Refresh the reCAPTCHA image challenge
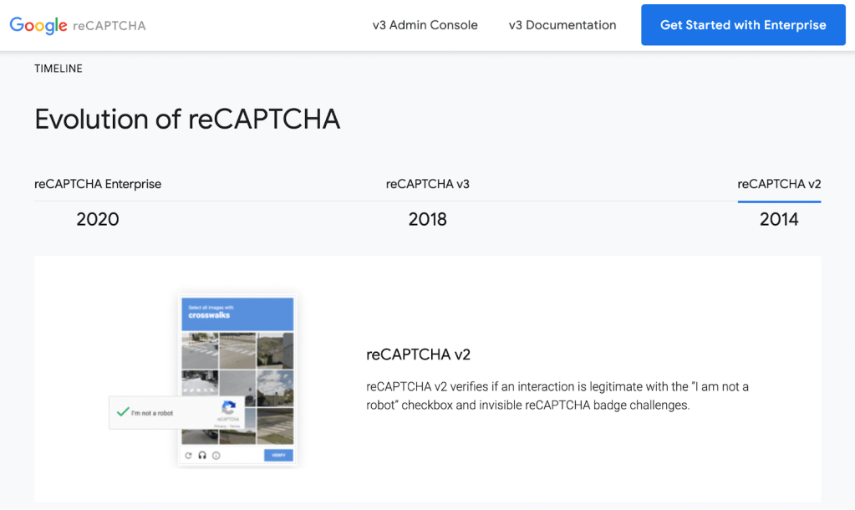 click(x=189, y=456)
